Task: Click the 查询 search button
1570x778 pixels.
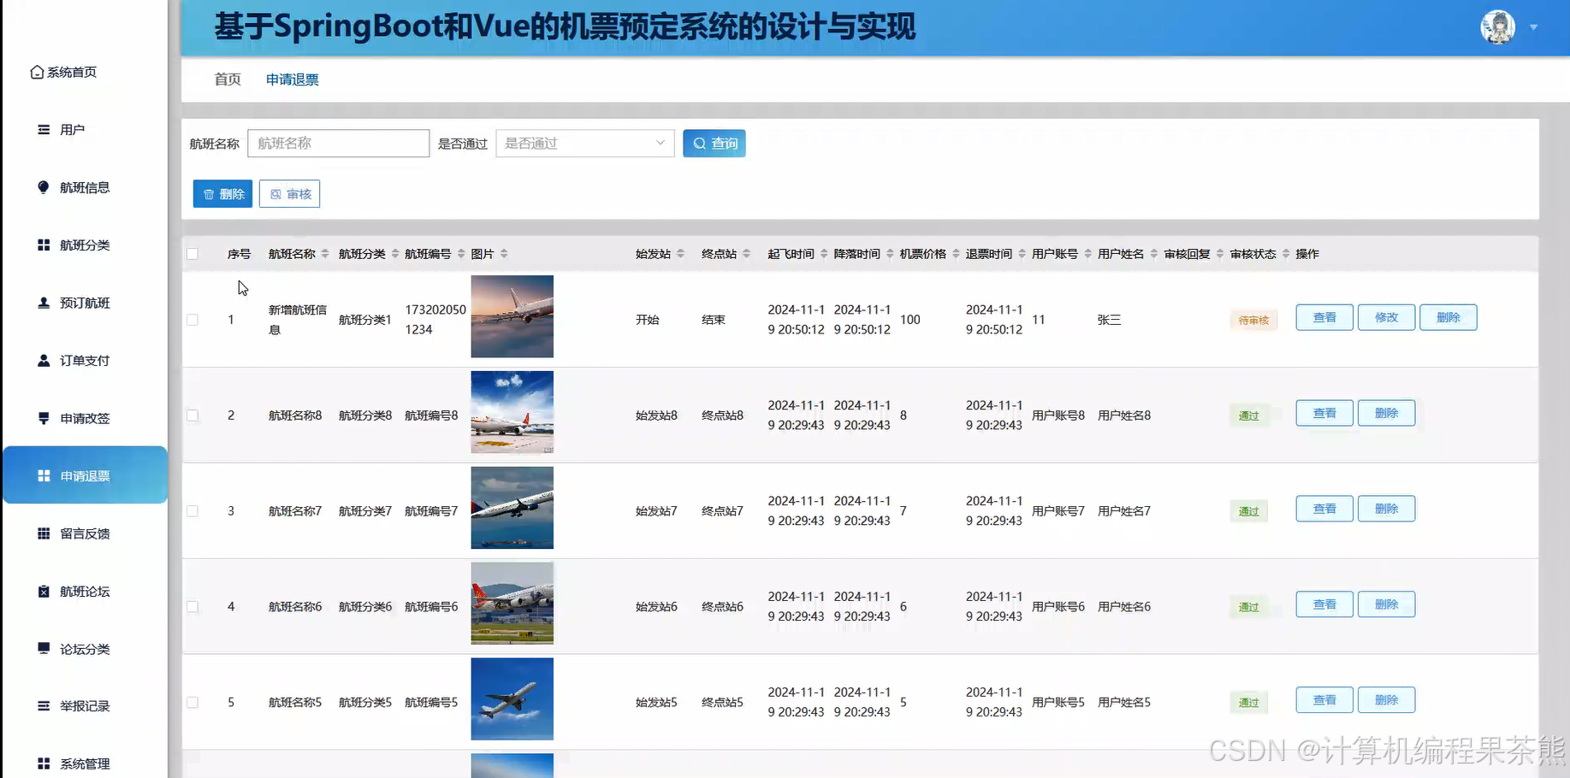Action: tap(714, 144)
